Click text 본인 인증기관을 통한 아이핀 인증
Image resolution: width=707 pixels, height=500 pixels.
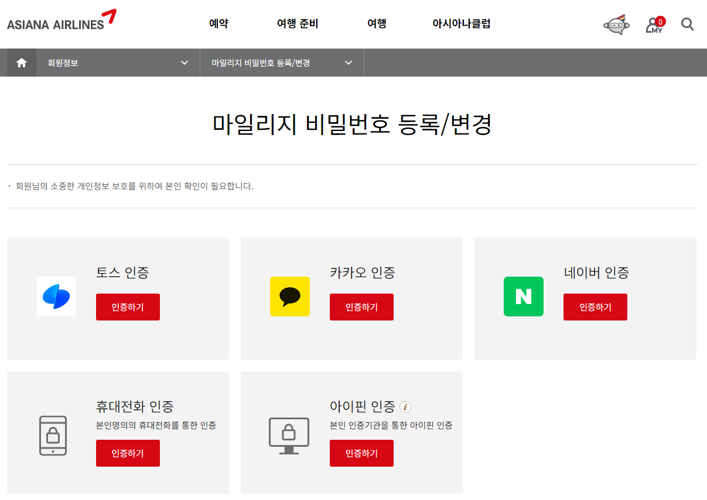(x=391, y=425)
